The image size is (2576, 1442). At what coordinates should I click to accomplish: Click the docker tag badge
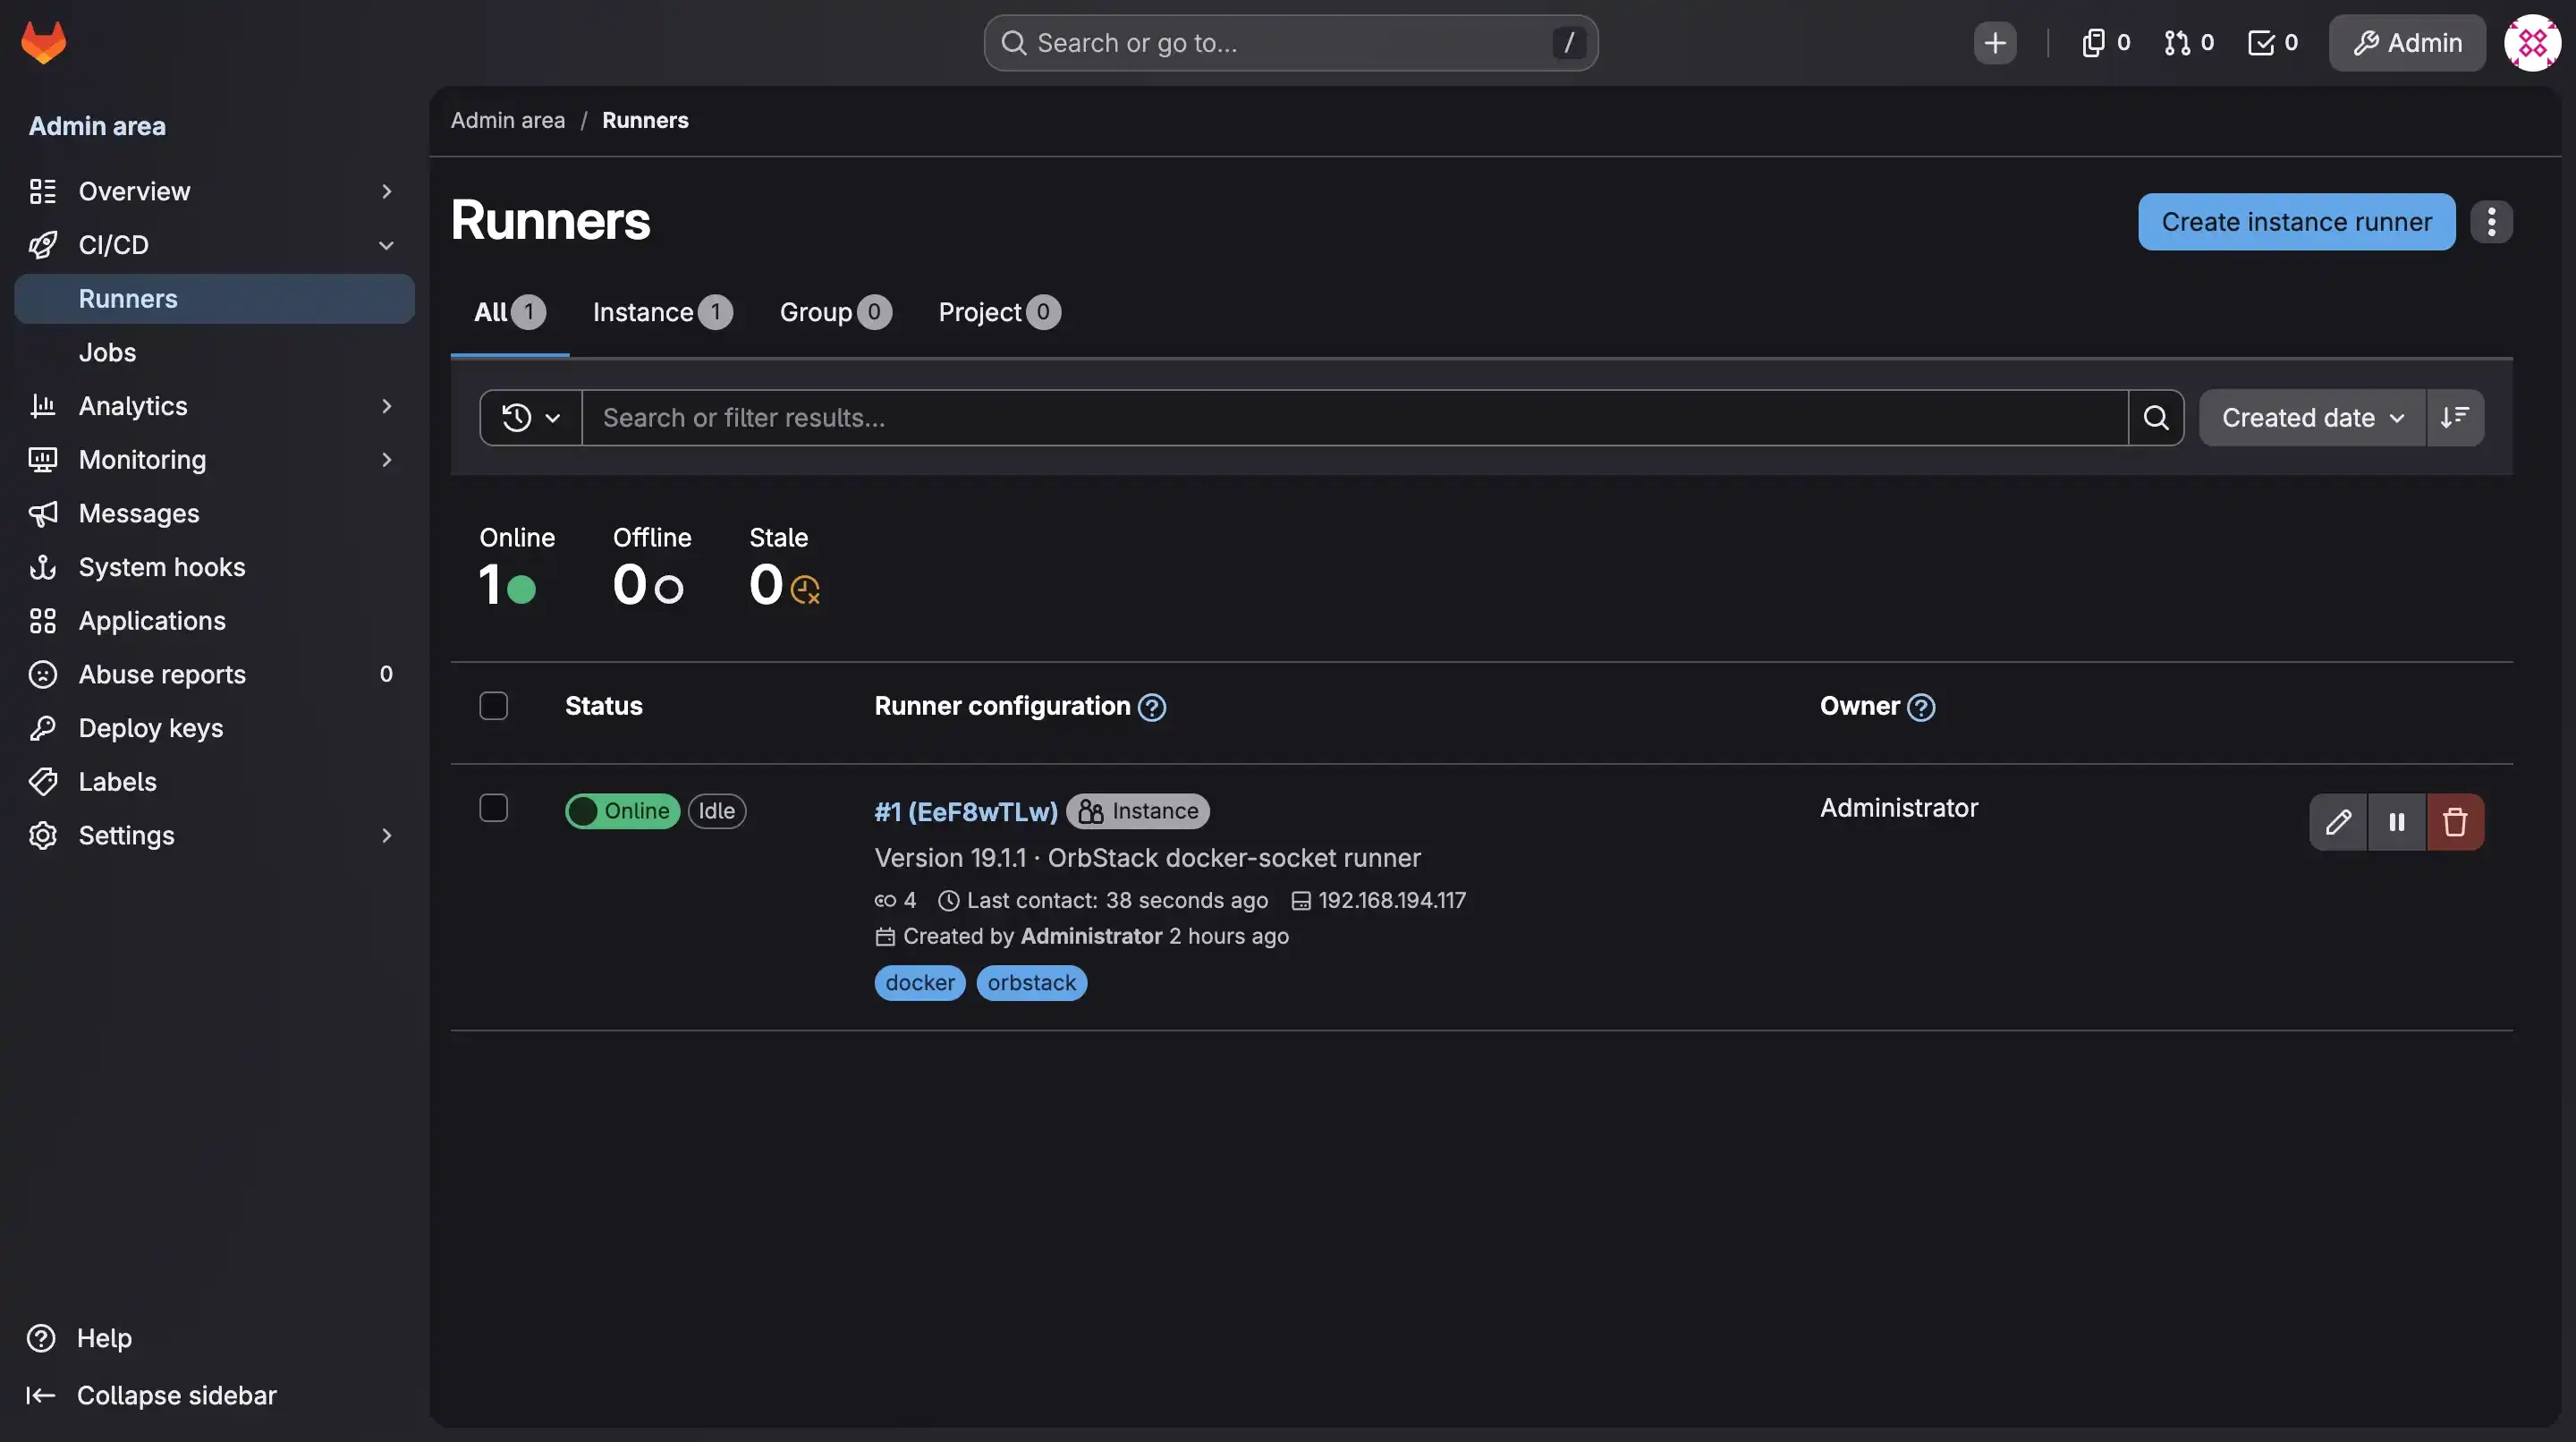[x=919, y=983]
